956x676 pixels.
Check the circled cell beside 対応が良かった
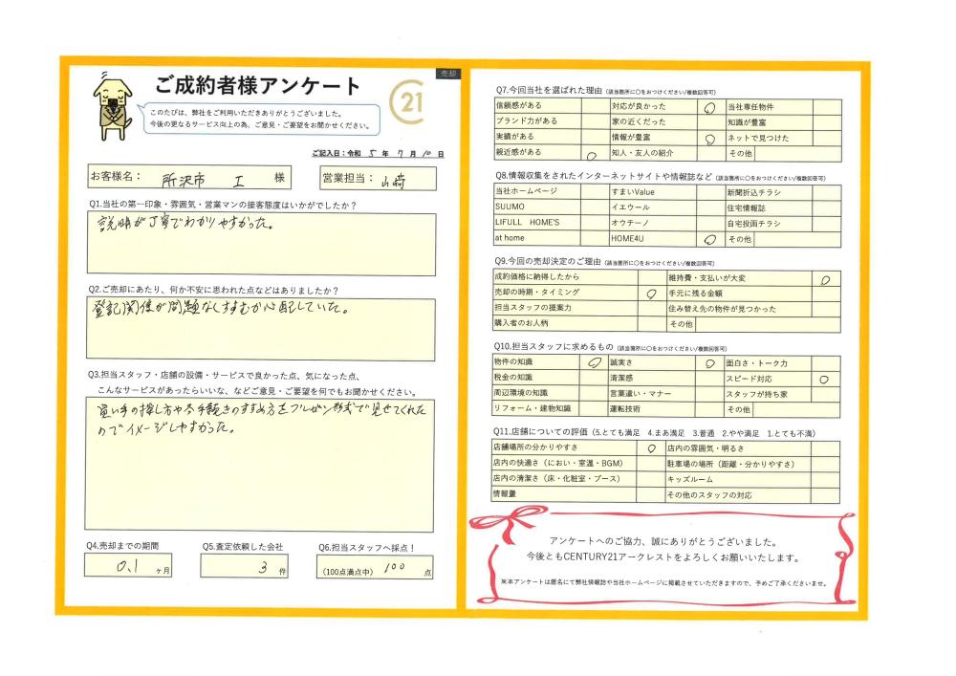tap(711, 107)
